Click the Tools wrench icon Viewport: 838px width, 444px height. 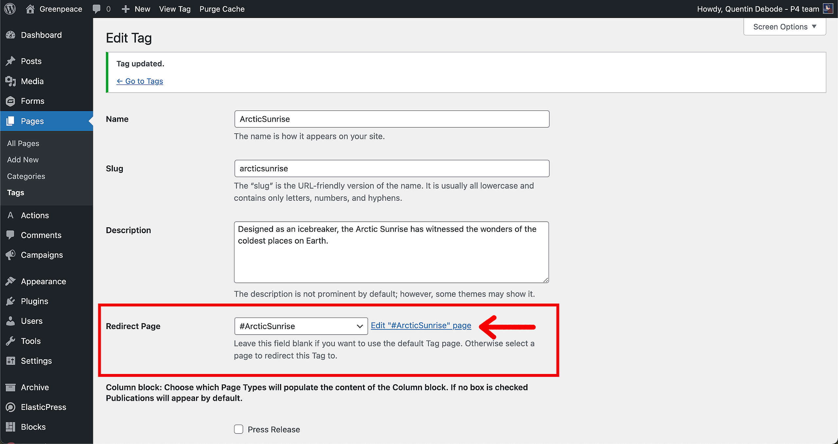[x=10, y=341]
